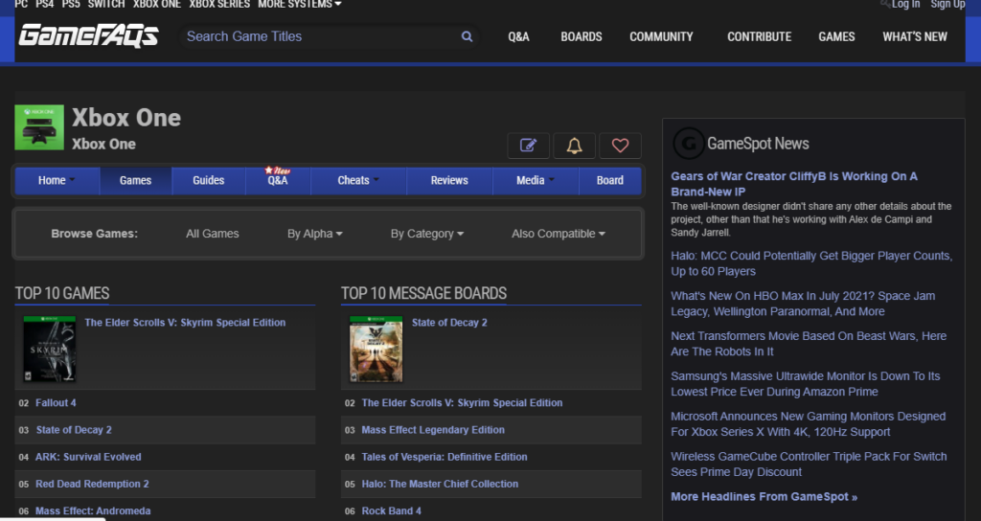Open Rock Band 4 message board

pos(391,511)
